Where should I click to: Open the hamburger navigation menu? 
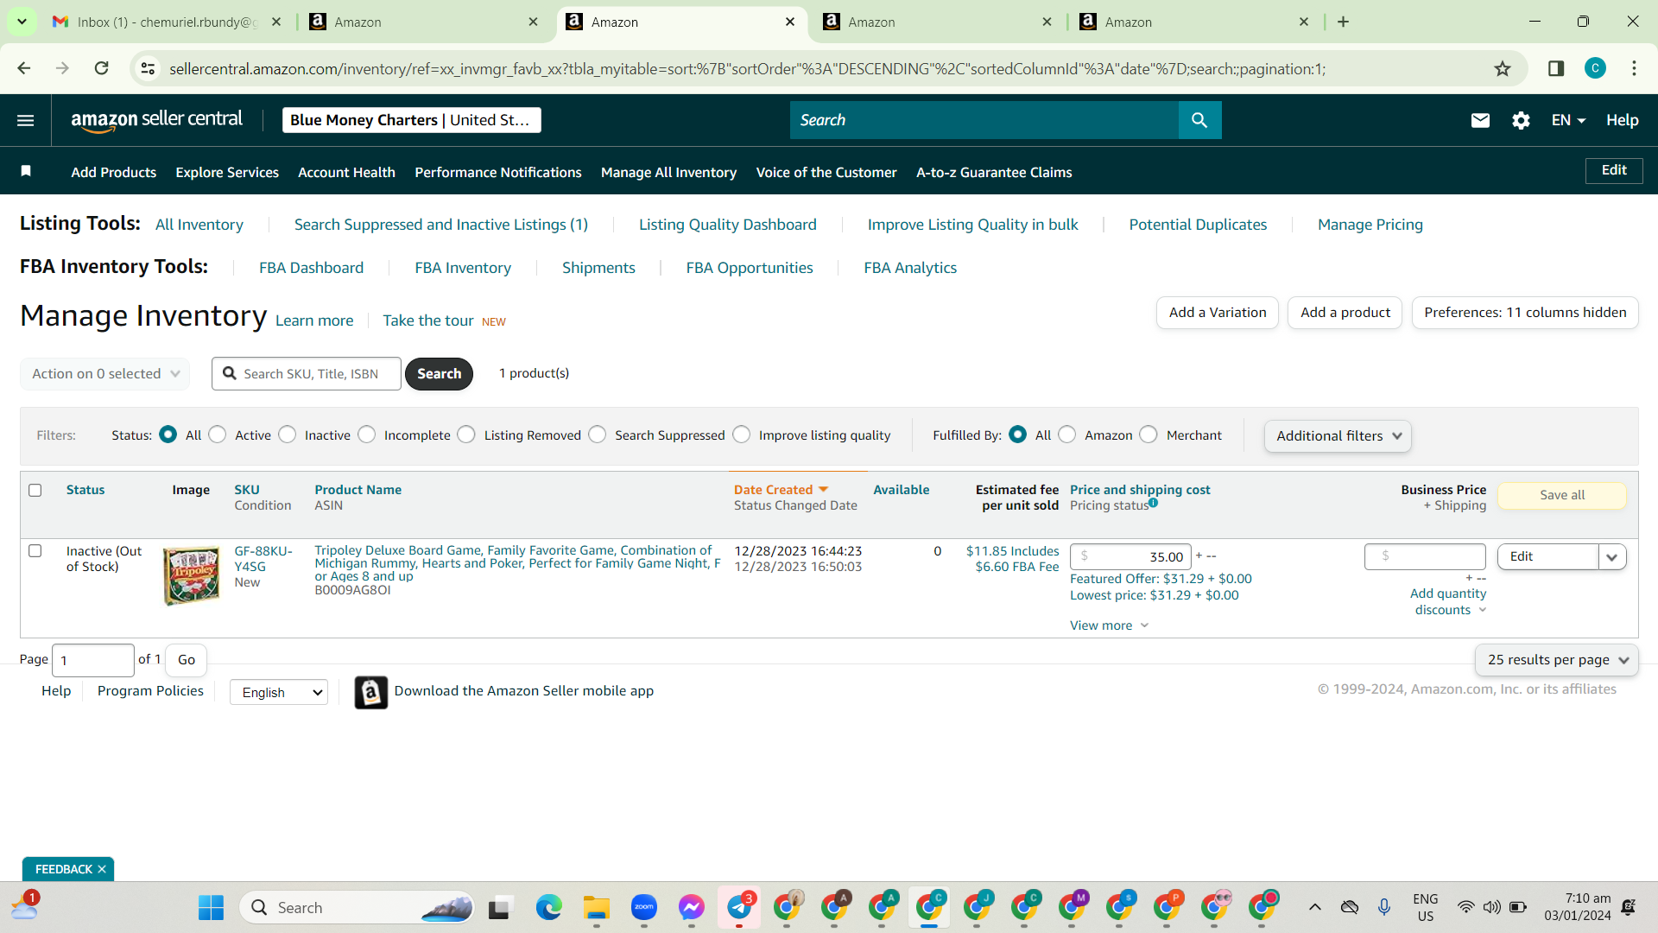pyautogui.click(x=26, y=120)
